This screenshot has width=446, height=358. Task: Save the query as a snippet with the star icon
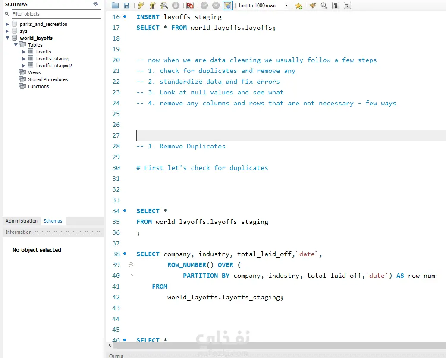point(298,6)
